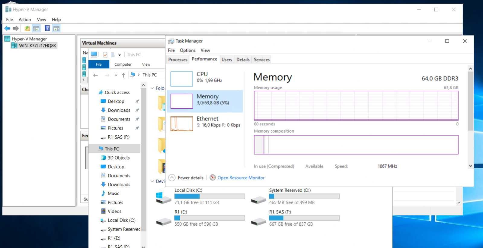Open the Help menu in Hyper-V Manager
Image resolution: width=483 pixels, height=248 pixels.
(56, 20)
